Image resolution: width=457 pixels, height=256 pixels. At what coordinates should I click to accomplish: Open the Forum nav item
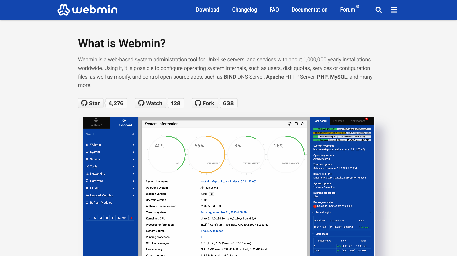click(348, 10)
